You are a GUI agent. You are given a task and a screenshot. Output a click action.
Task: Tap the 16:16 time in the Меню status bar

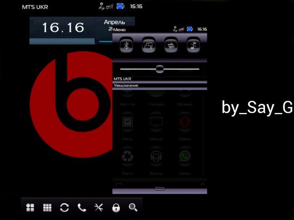click(x=202, y=29)
